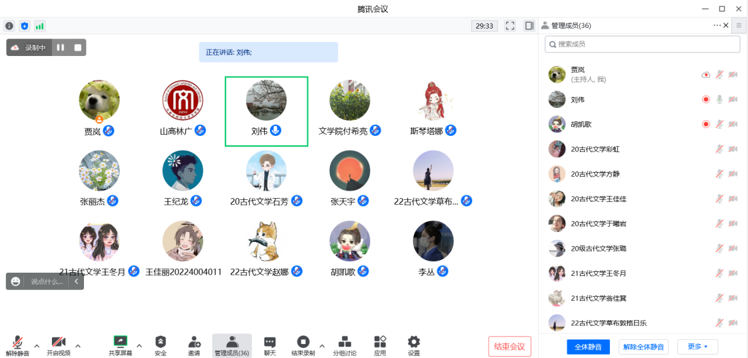Screen dimensions: 748x358
Task: Click the network signal strength icon
Action: 40,26
